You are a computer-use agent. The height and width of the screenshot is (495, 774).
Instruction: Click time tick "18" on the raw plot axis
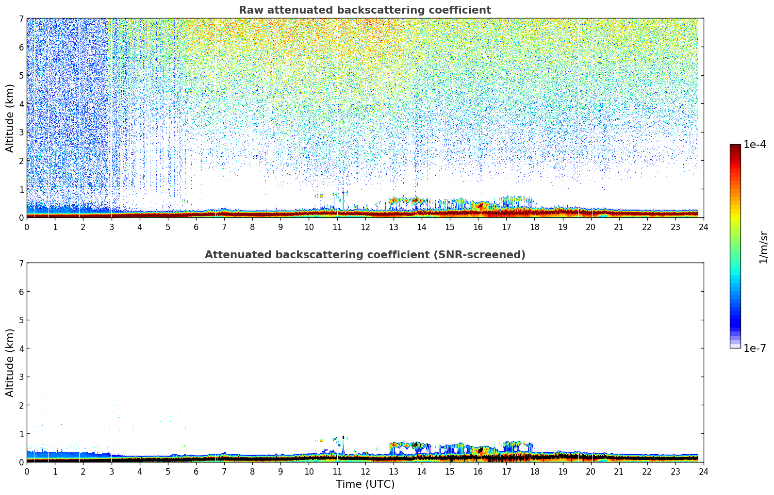(534, 227)
